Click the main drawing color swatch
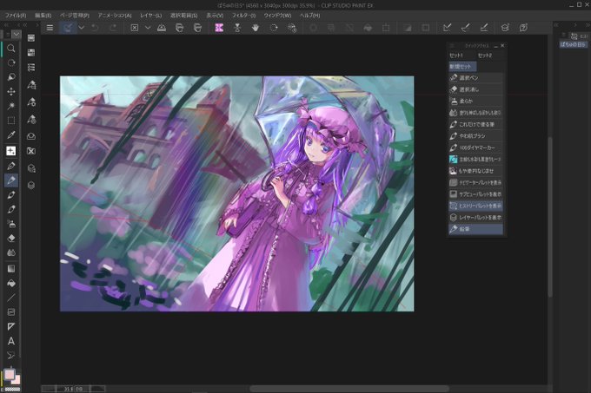The width and height of the screenshot is (591, 393). click(9, 374)
